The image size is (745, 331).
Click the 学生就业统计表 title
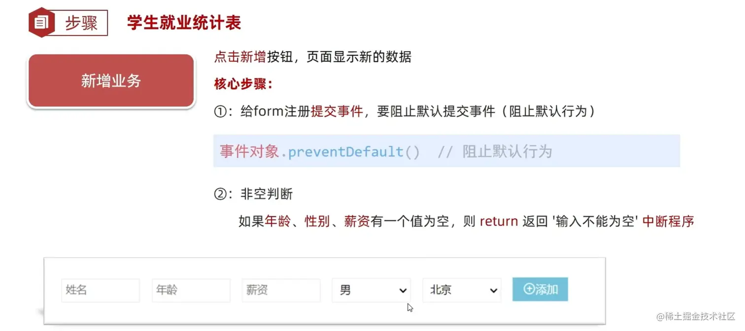[184, 23]
